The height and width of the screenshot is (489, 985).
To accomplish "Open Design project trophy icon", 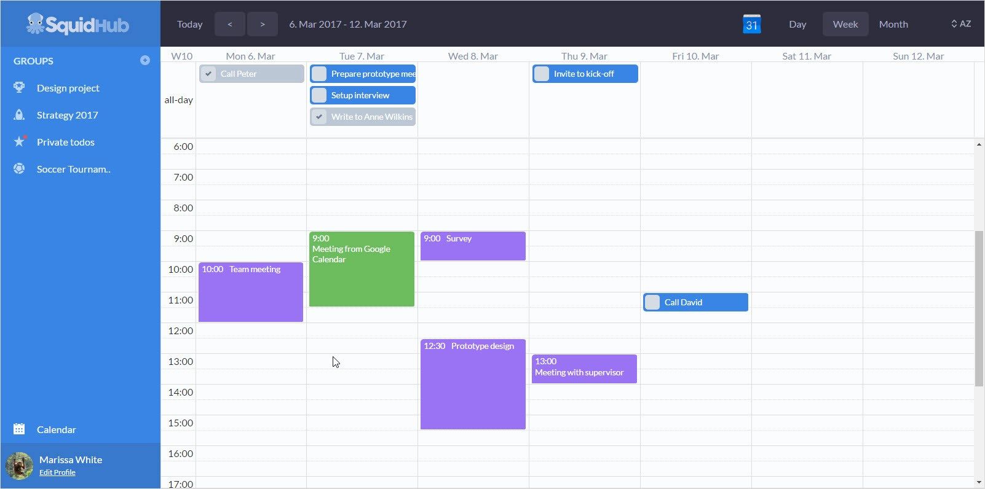I will 19,87.
